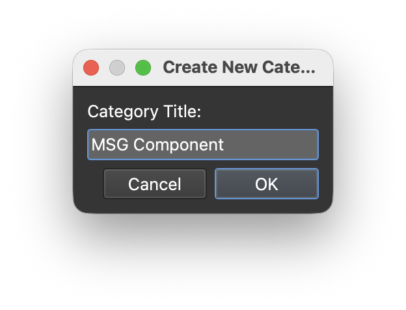
Task: Click the red traffic light icon
Action: coord(91,68)
